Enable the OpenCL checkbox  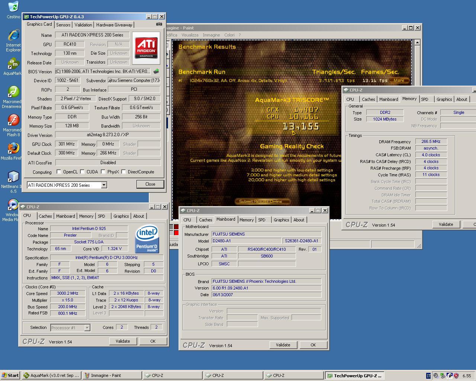59,172
